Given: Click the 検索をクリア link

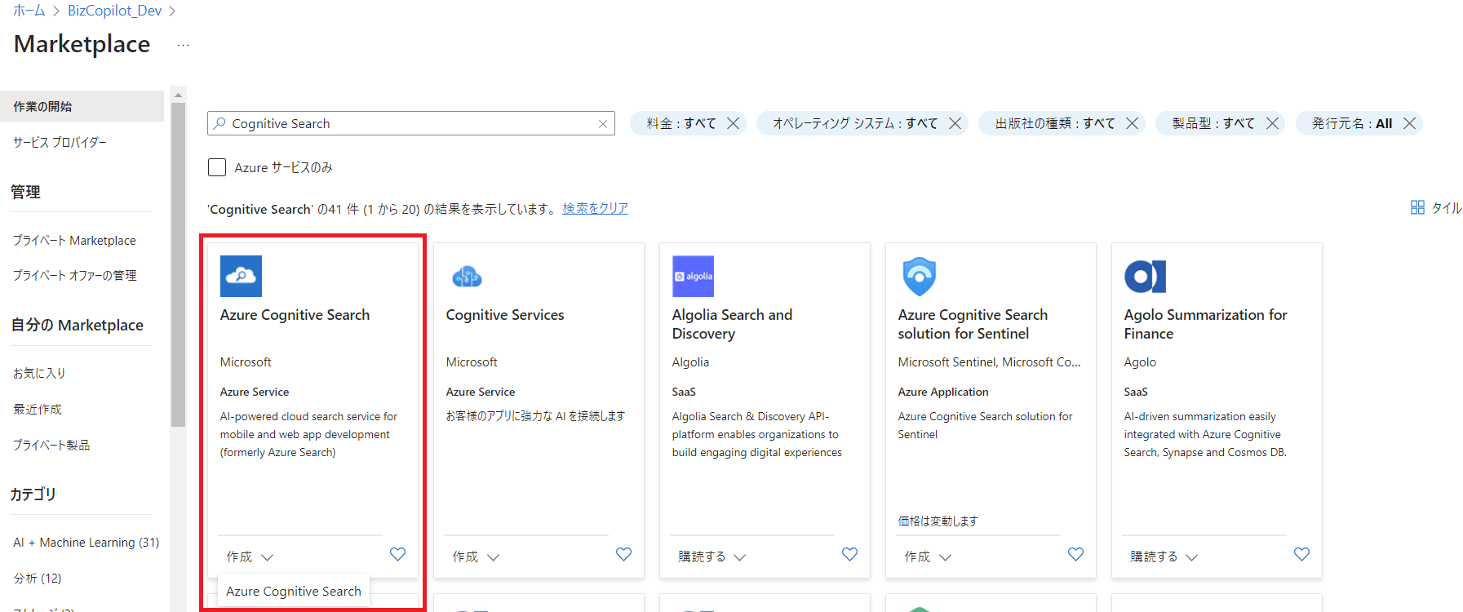Looking at the screenshot, I should pyautogui.click(x=595, y=208).
